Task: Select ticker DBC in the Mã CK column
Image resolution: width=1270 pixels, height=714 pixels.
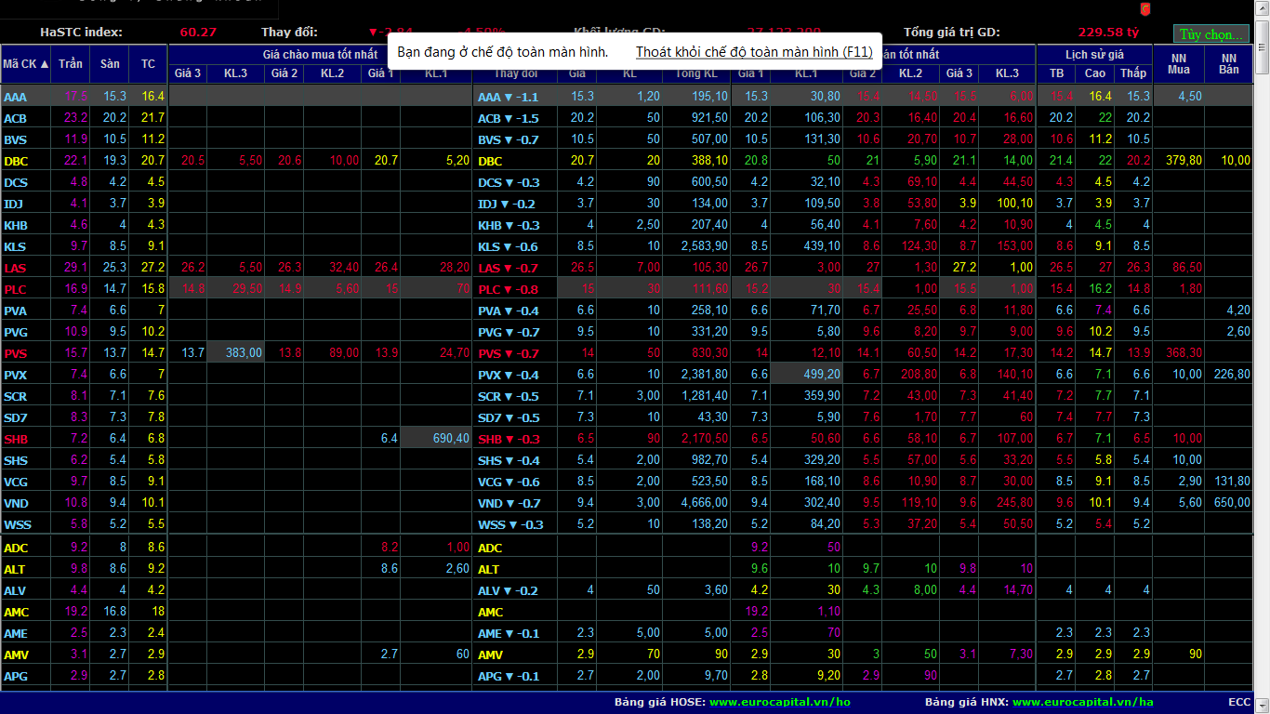Action: [16, 161]
